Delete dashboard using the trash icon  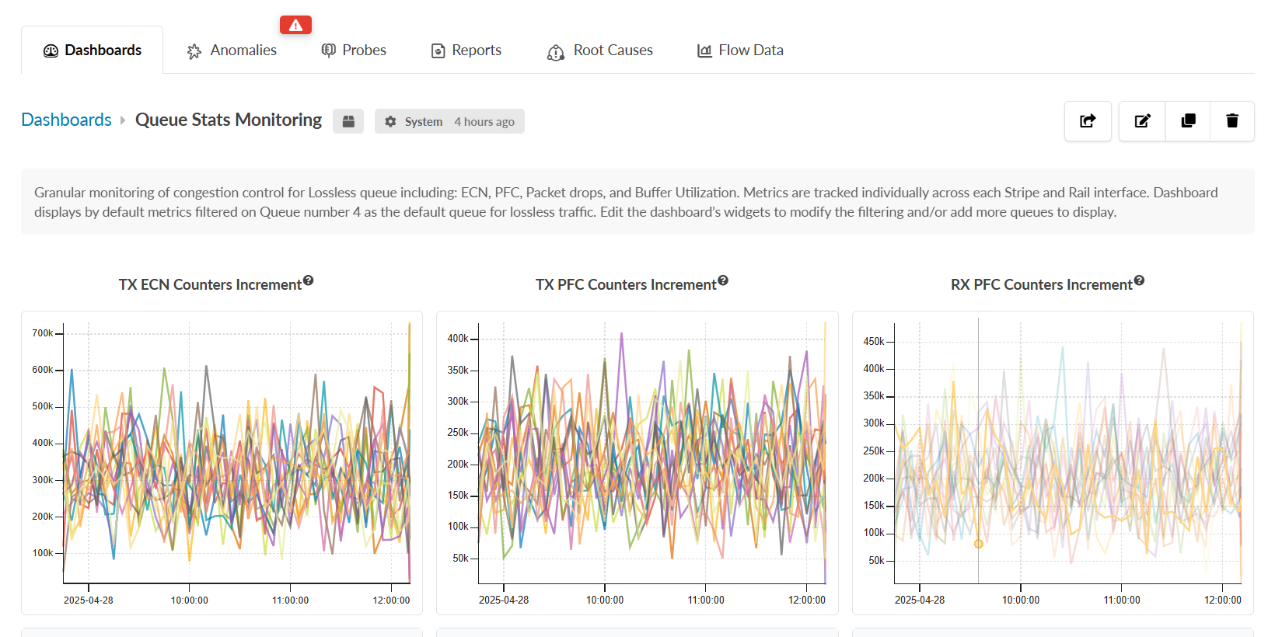(x=1232, y=121)
